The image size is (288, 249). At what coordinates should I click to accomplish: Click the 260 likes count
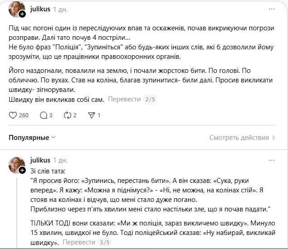[x=24, y=115]
